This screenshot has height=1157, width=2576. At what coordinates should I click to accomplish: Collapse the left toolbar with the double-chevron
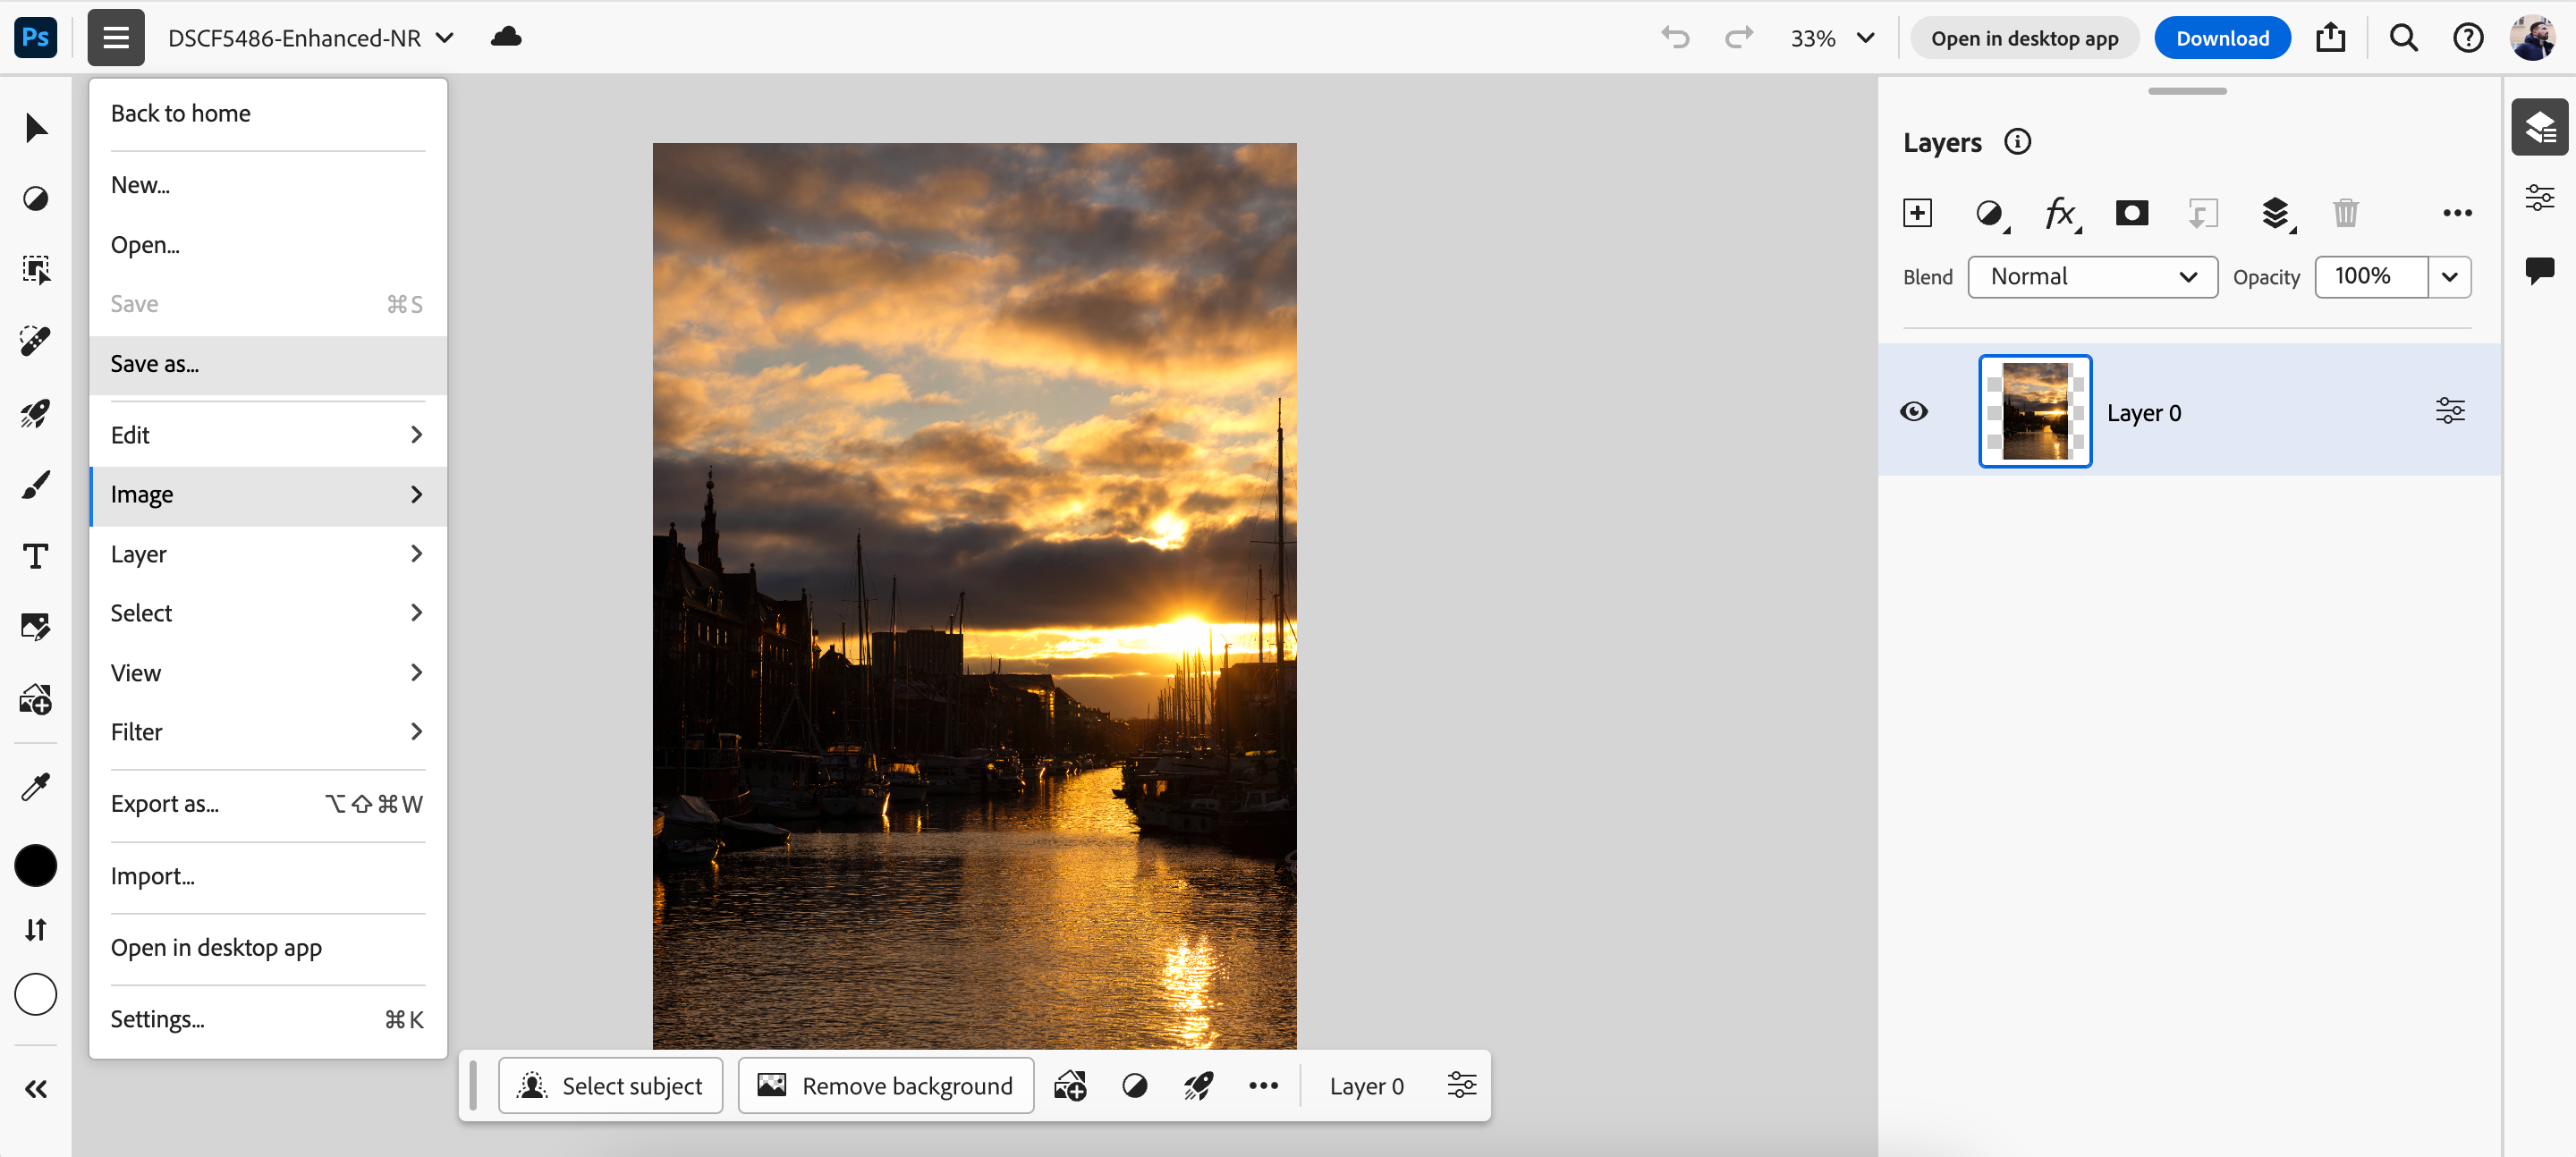pyautogui.click(x=36, y=1089)
